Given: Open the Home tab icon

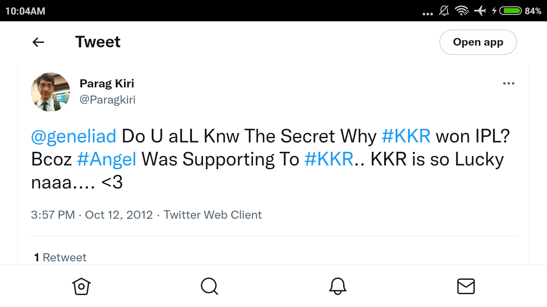Looking at the screenshot, I should tap(81, 286).
